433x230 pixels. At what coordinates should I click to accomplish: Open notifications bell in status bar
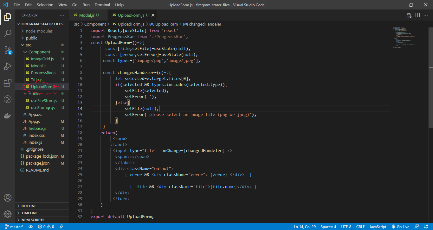point(426,227)
